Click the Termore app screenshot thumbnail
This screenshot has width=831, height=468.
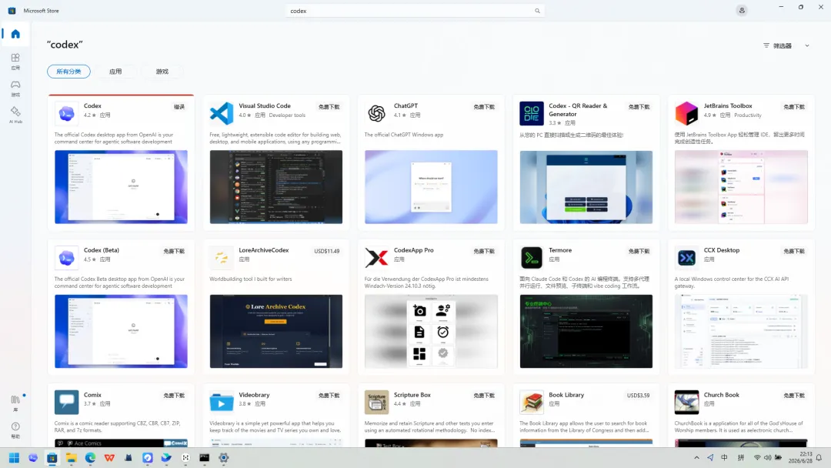pyautogui.click(x=586, y=331)
